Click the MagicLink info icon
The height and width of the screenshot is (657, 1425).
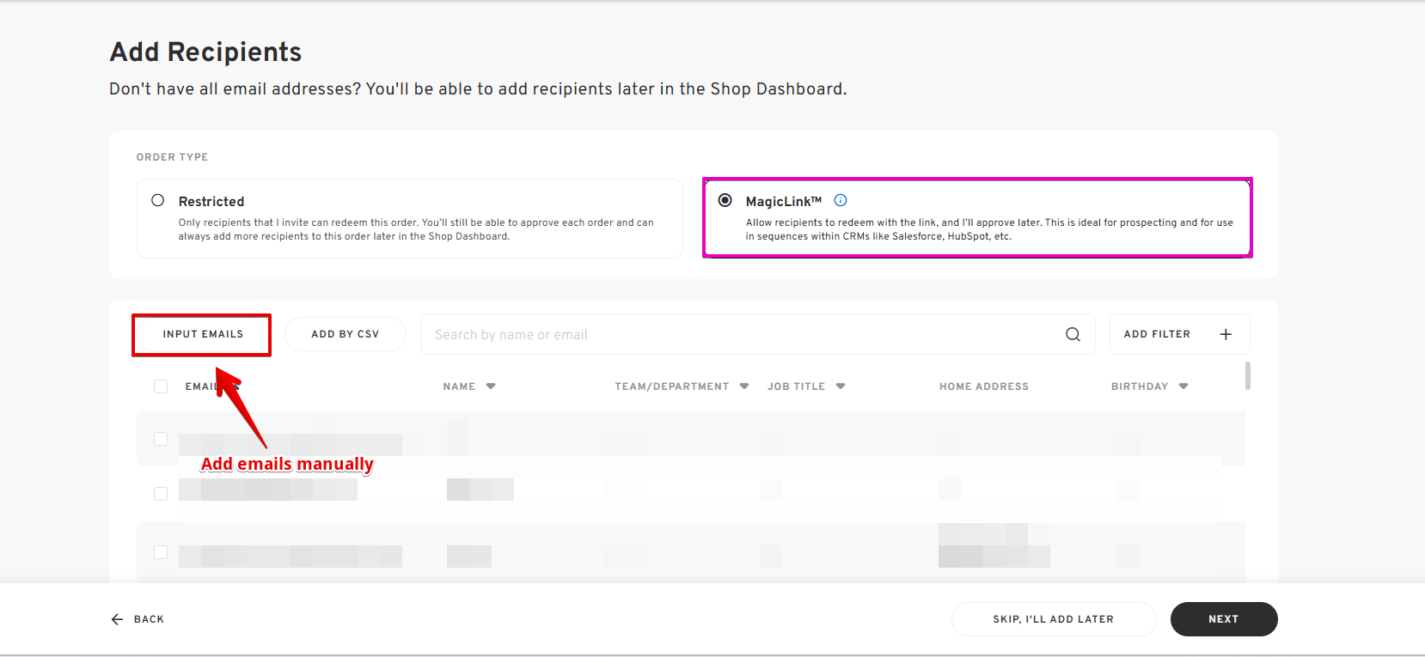click(841, 200)
